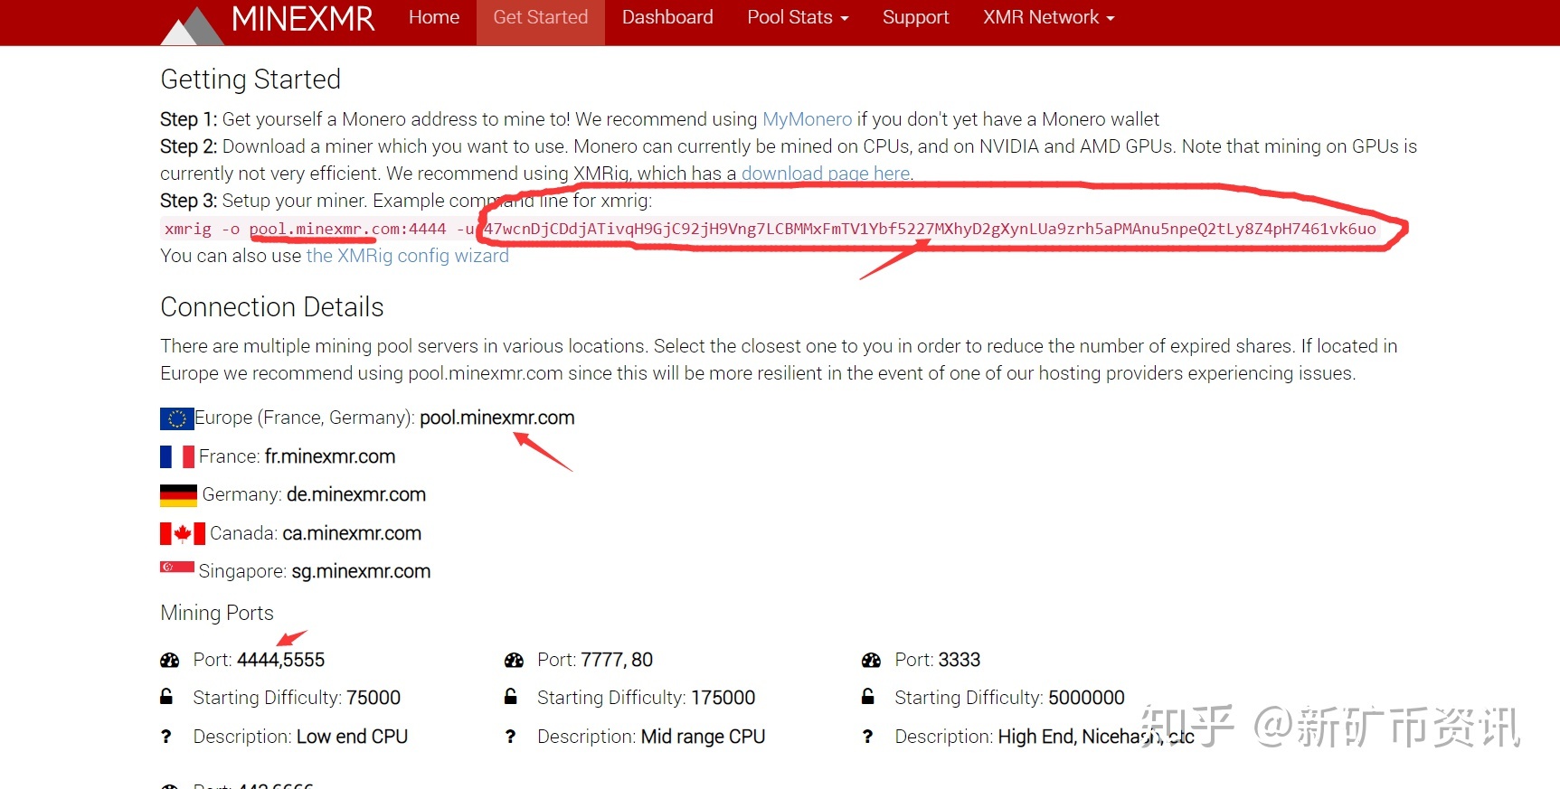The width and height of the screenshot is (1560, 789).
Task: Click the European Union flag icon
Action: (176, 418)
